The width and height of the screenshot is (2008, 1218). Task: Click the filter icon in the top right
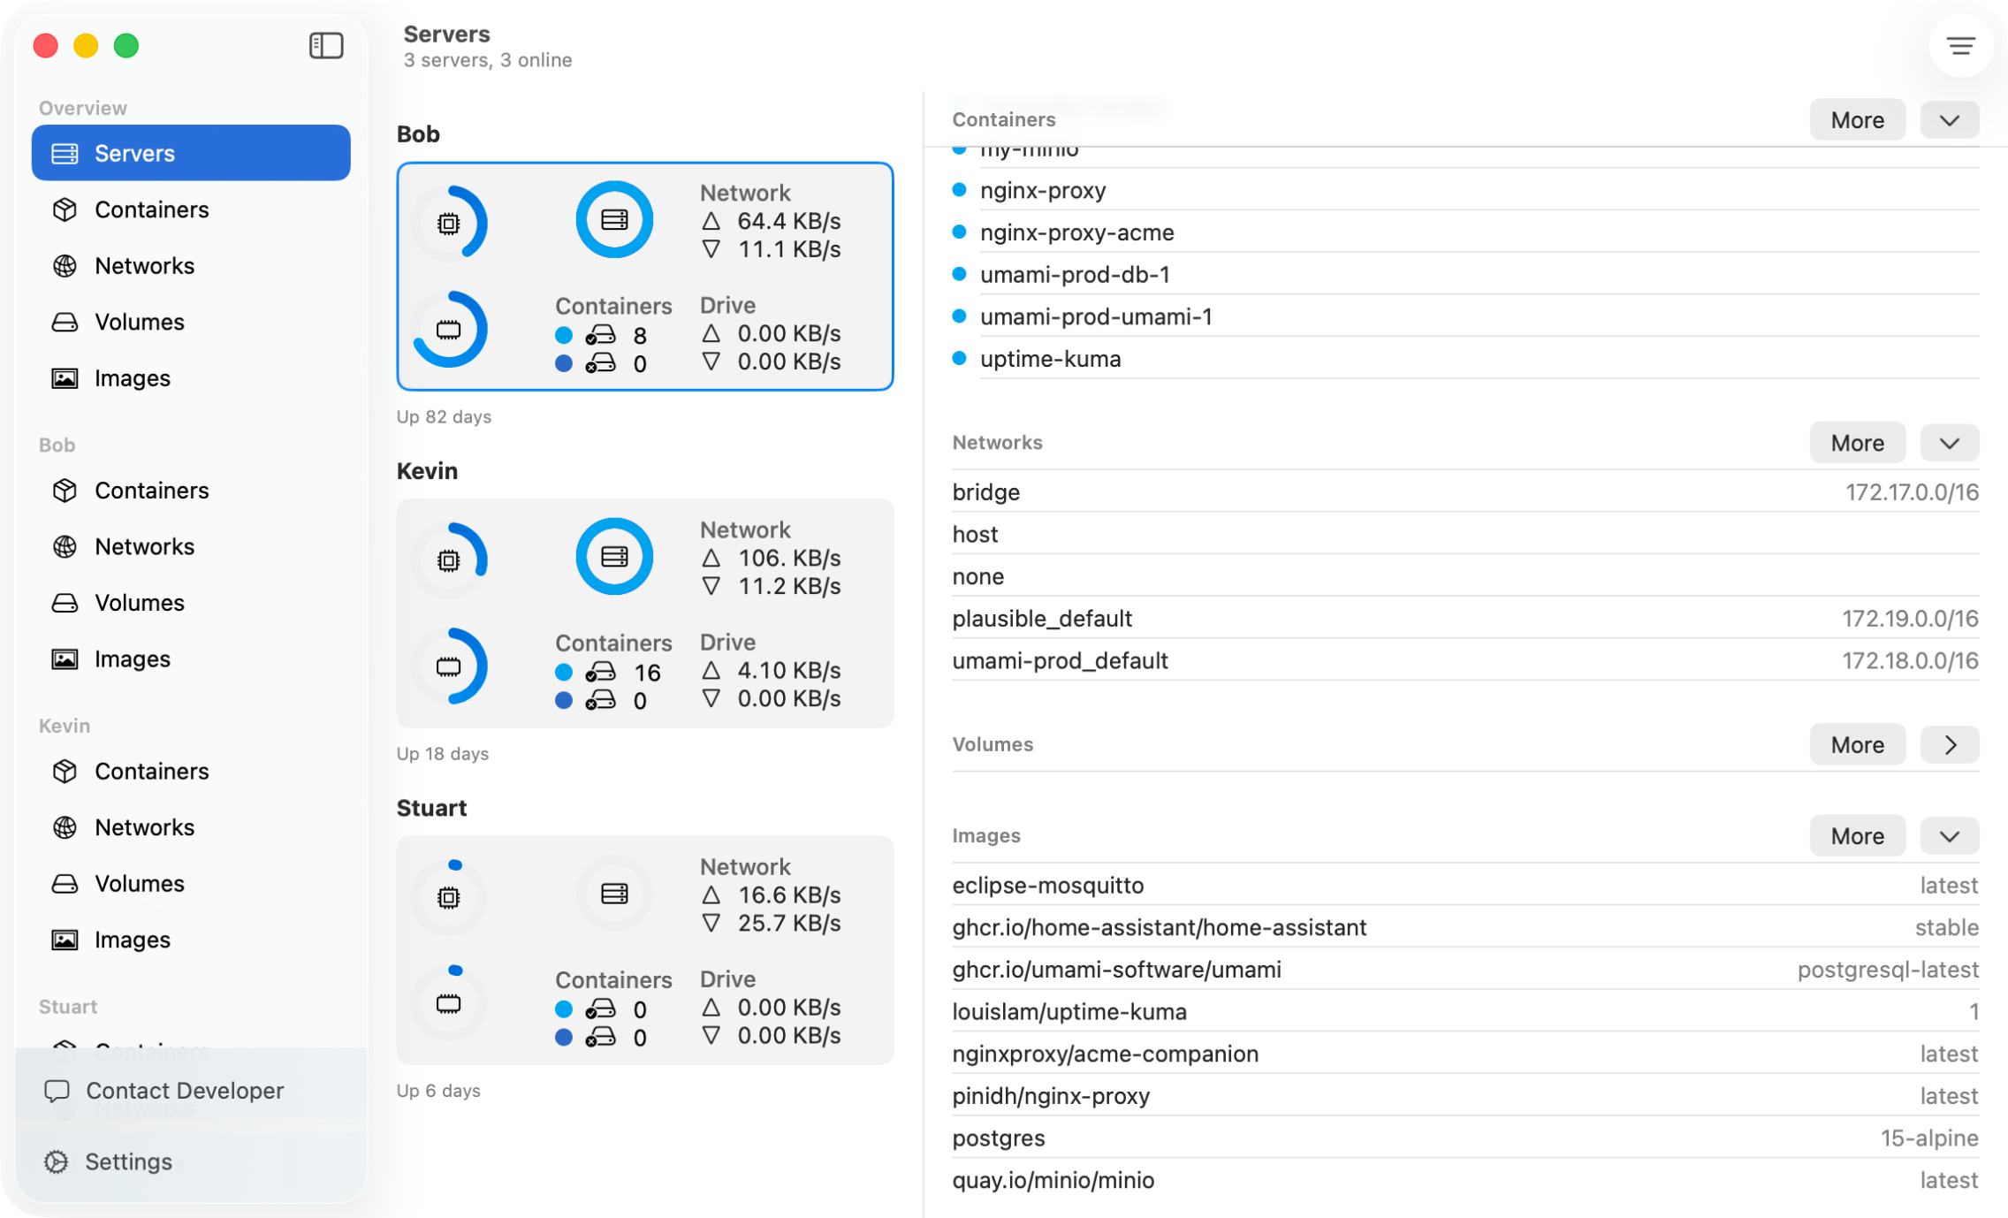point(1960,46)
